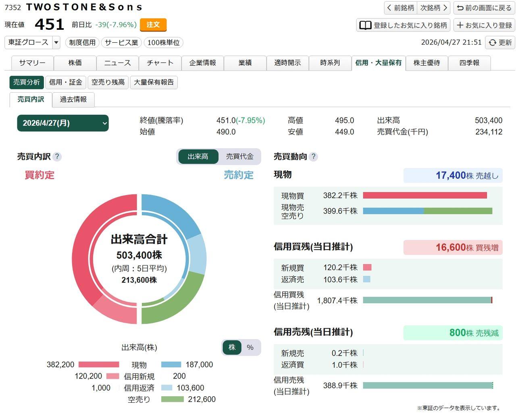Screen dimensions: 516x418
Task: Open the 四季報 tab
Action: pos(470,63)
